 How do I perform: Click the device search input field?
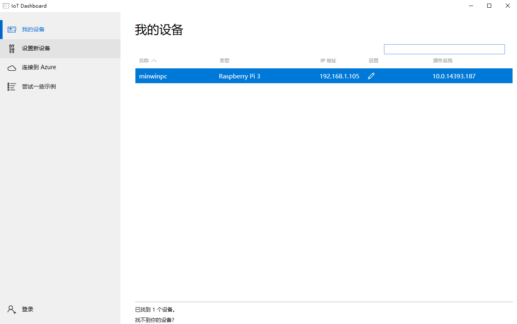pyautogui.click(x=444, y=49)
